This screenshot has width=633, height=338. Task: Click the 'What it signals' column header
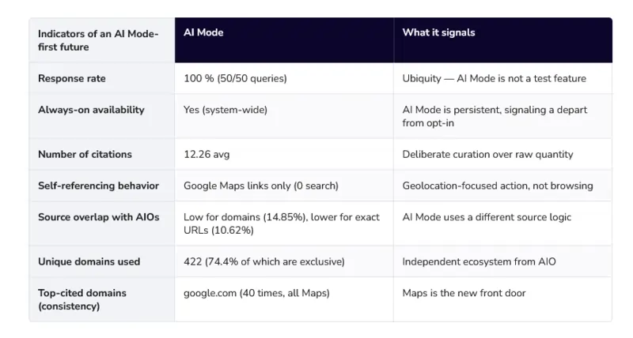pyautogui.click(x=503, y=40)
